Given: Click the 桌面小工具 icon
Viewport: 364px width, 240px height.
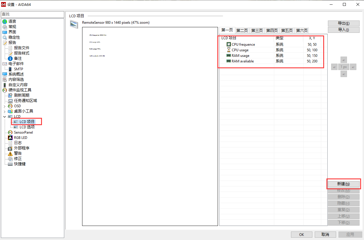Looking at the screenshot, I should pos(10,111).
